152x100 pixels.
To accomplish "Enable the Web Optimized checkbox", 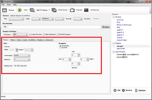I will (44, 35).
